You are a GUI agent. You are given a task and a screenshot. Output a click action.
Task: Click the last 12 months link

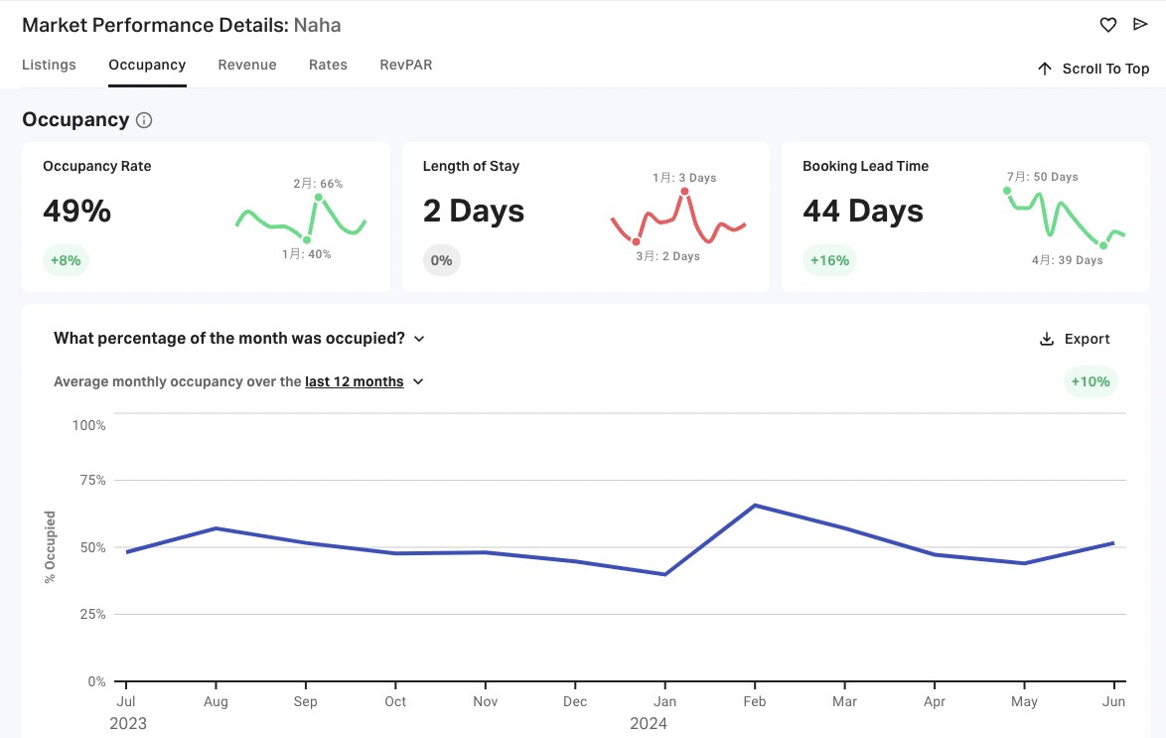click(354, 381)
